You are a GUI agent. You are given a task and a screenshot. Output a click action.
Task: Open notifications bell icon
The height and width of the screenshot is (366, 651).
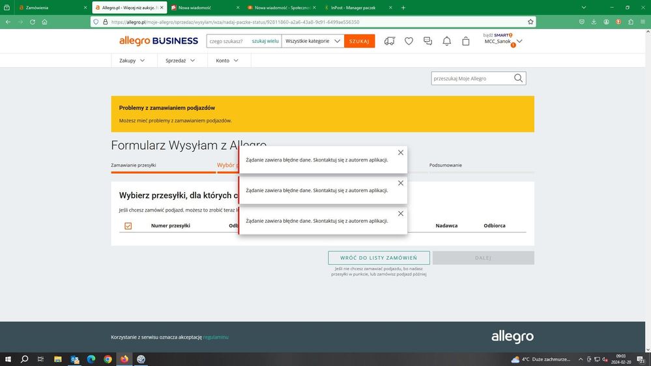pos(447,41)
